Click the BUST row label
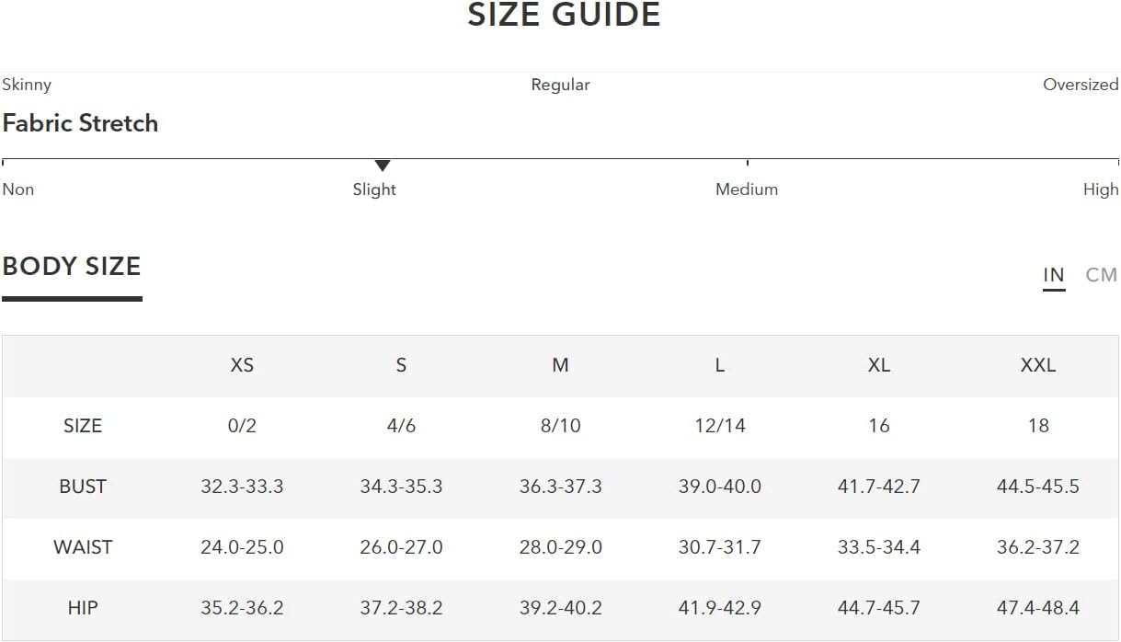The height and width of the screenshot is (642, 1121). tap(83, 487)
